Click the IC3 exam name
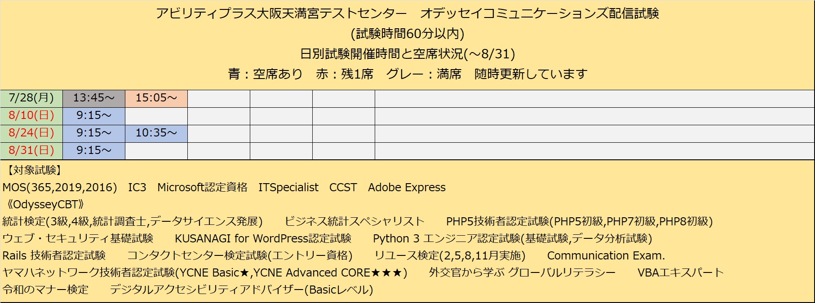 pyautogui.click(x=137, y=188)
